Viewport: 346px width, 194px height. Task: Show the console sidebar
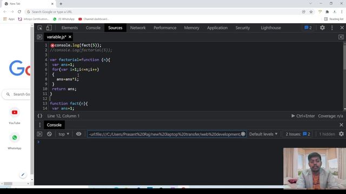[39, 134]
